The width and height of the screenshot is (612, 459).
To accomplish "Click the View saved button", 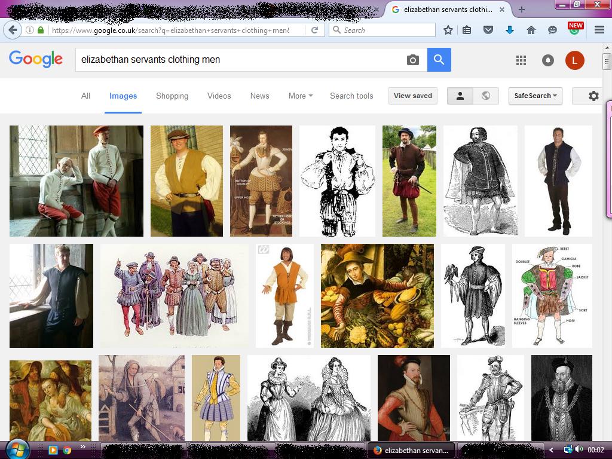I will point(412,96).
